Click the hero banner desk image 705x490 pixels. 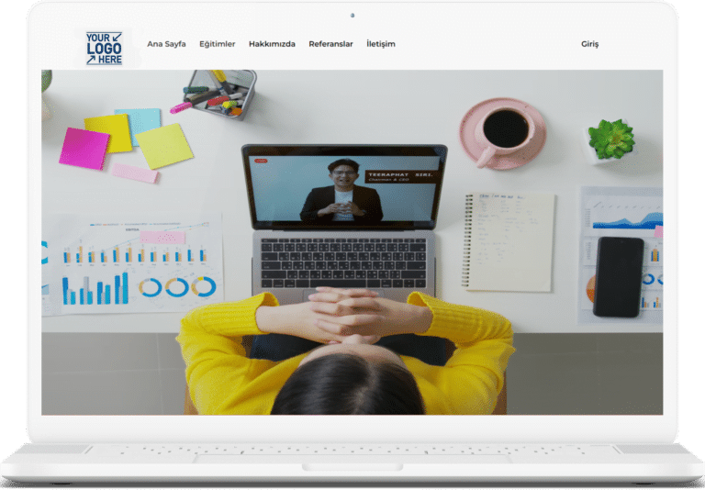[x=352, y=242]
